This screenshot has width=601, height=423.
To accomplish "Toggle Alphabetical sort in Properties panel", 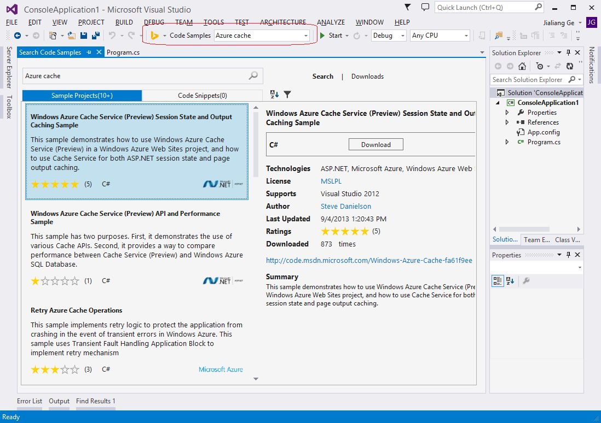I will coord(510,281).
